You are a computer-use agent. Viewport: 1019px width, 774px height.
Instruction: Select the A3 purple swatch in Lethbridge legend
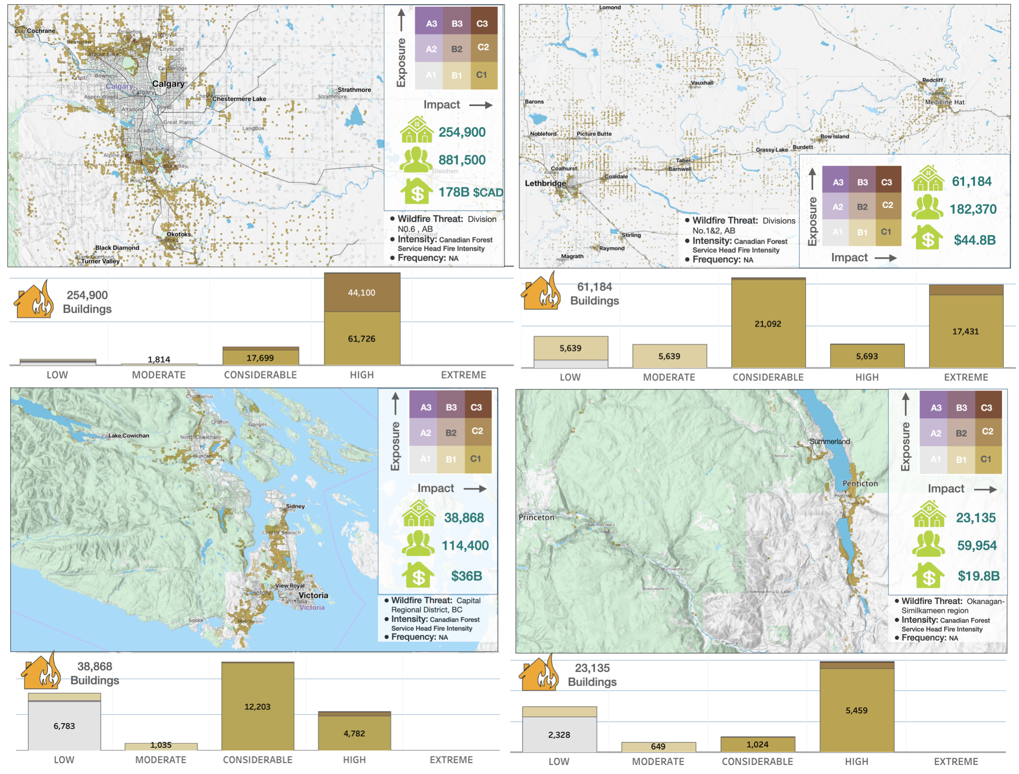pos(837,180)
